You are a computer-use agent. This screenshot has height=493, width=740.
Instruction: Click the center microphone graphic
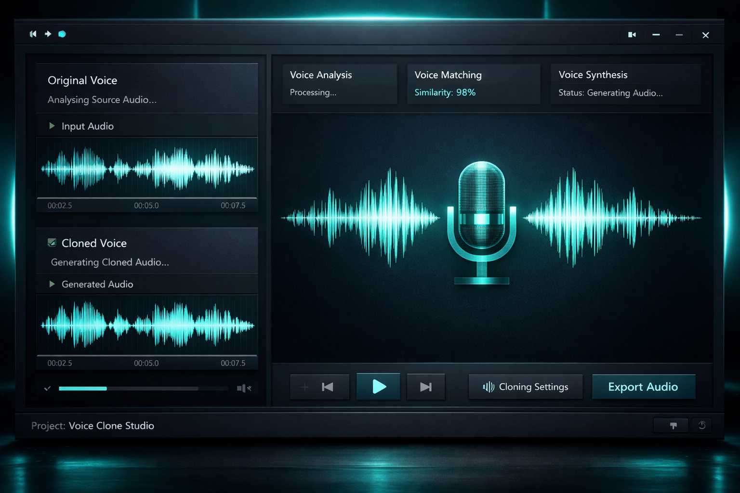[482, 223]
